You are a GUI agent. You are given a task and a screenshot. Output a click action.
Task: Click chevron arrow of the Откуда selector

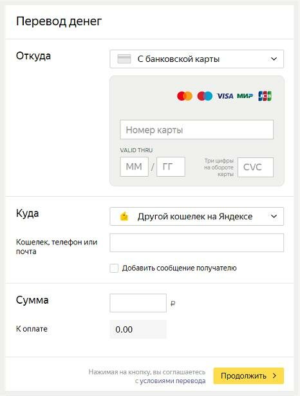coord(274,59)
